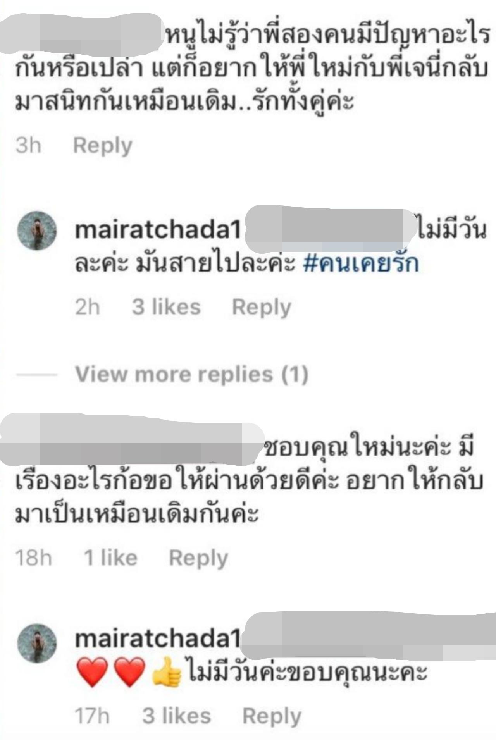This screenshot has height=740, width=496.
Task: Select the 3h timestamp
Action: pos(28,145)
